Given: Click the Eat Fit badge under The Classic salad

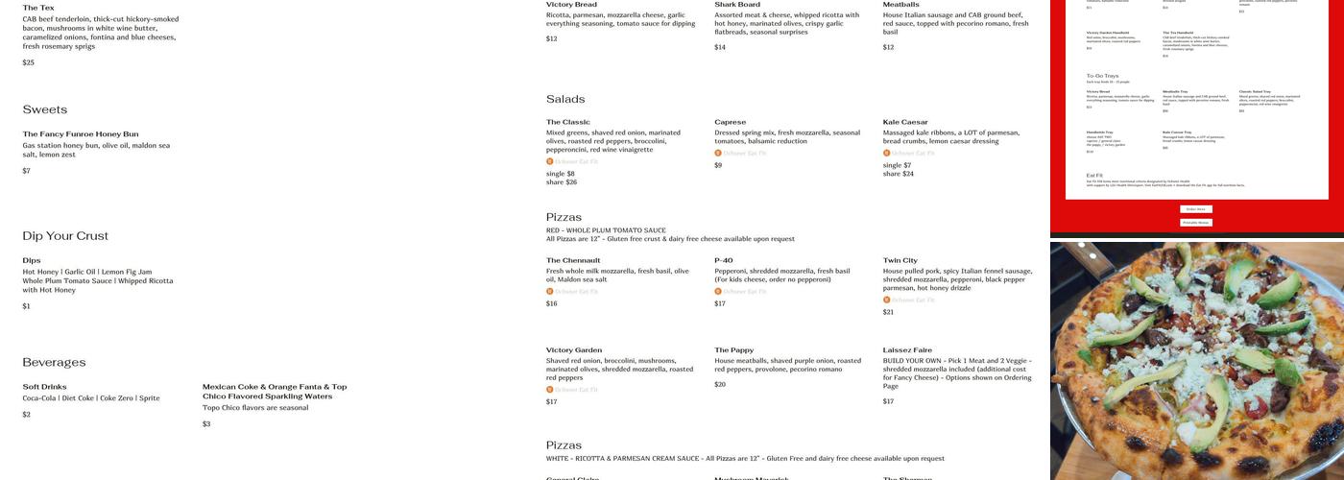Looking at the screenshot, I should point(573,161).
